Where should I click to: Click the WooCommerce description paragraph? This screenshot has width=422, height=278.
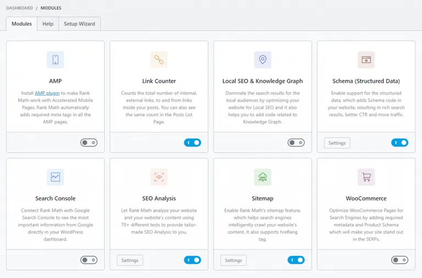pyautogui.click(x=367, y=225)
